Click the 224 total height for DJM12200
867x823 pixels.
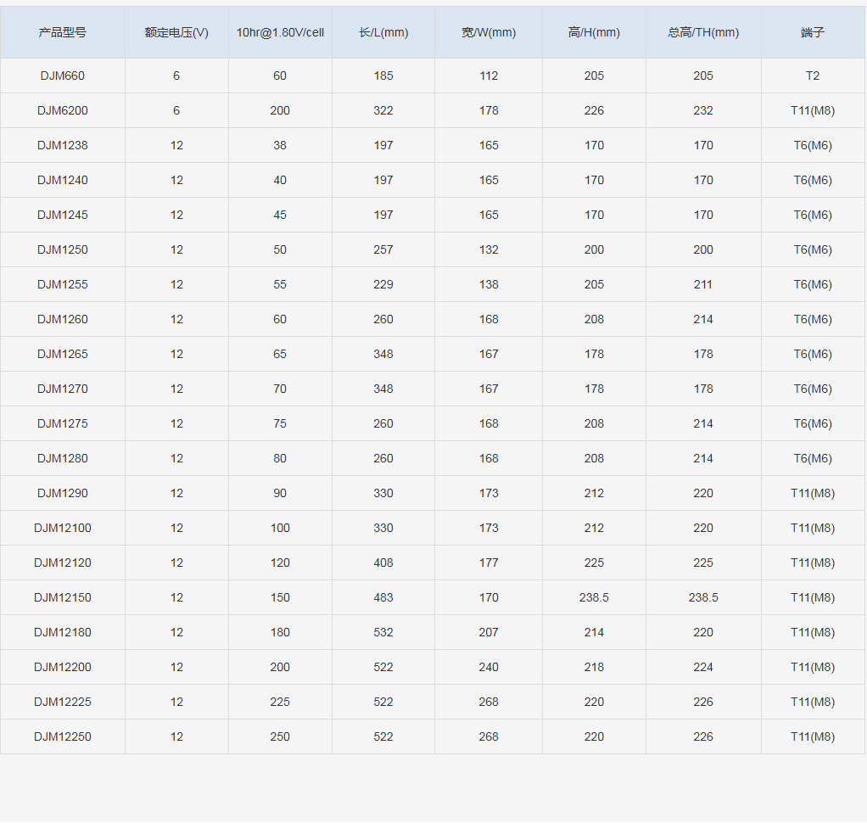(x=703, y=668)
